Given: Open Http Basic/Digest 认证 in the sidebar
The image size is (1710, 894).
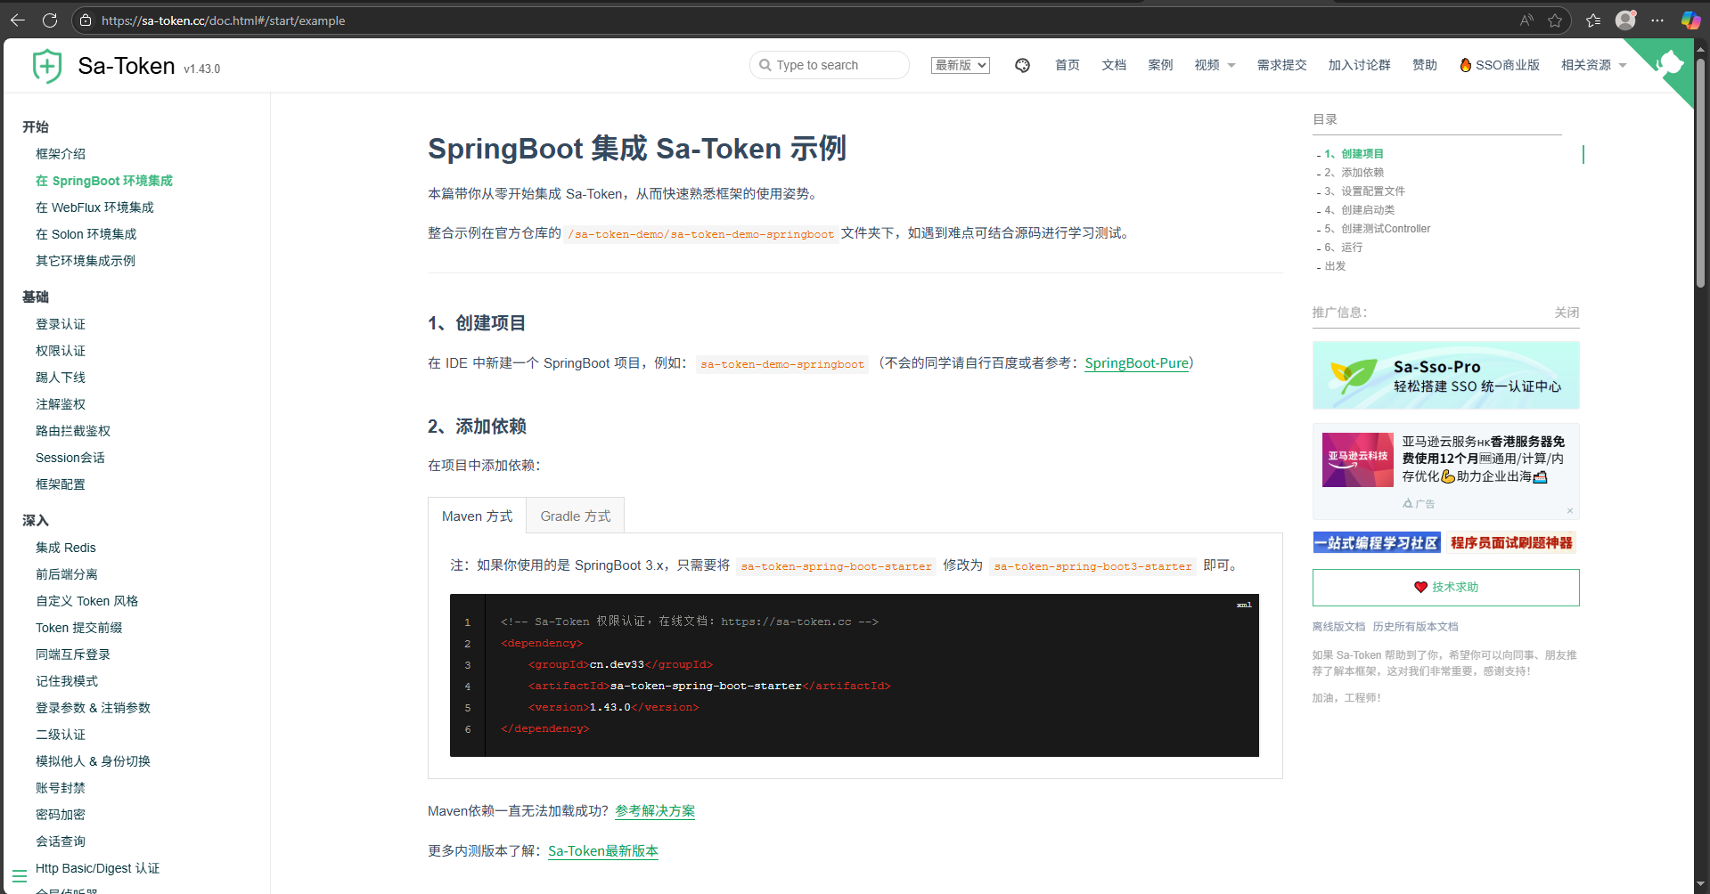Looking at the screenshot, I should [98, 868].
